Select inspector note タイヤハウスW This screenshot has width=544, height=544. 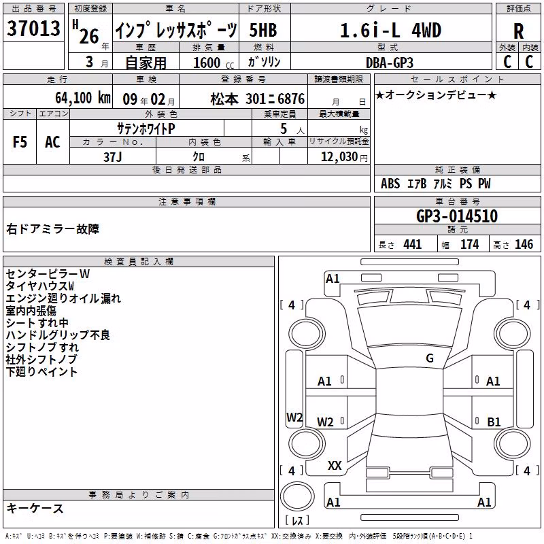point(40,286)
